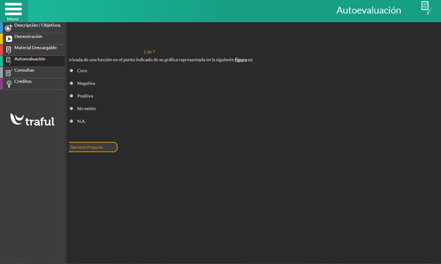Select the Cero answer option
441x264 pixels.
(x=72, y=70)
